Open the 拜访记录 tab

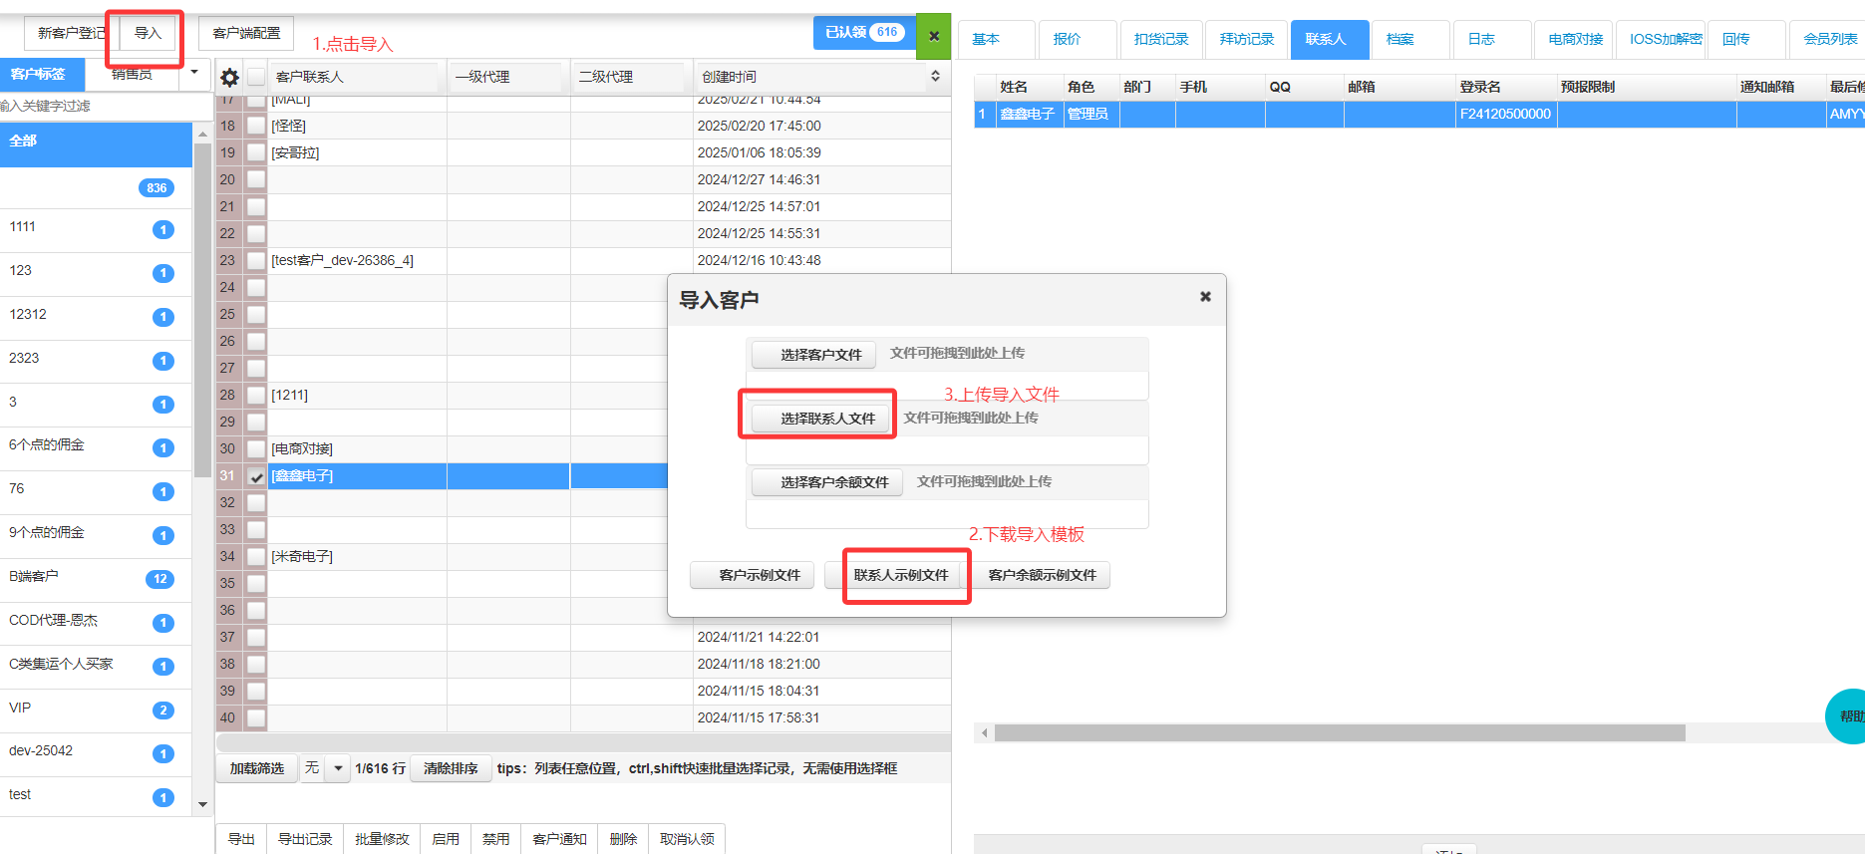pyautogui.click(x=1246, y=39)
